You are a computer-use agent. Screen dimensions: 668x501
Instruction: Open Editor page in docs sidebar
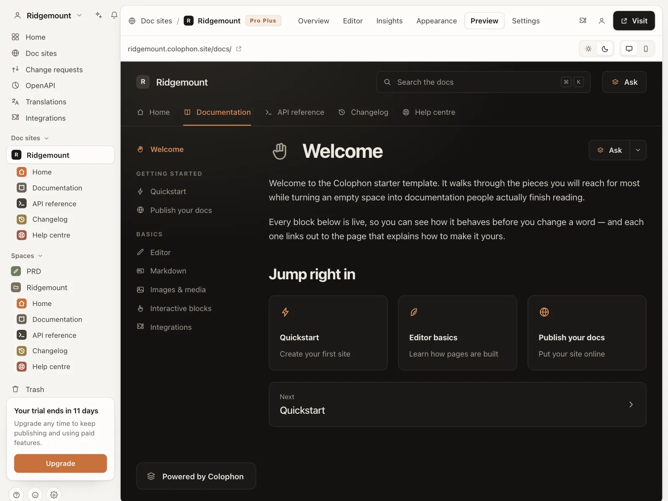point(154,252)
